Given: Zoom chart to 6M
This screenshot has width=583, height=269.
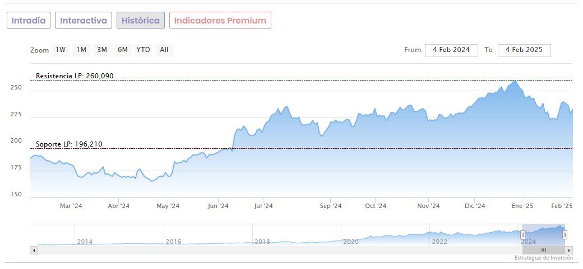Looking at the screenshot, I should 123,50.
